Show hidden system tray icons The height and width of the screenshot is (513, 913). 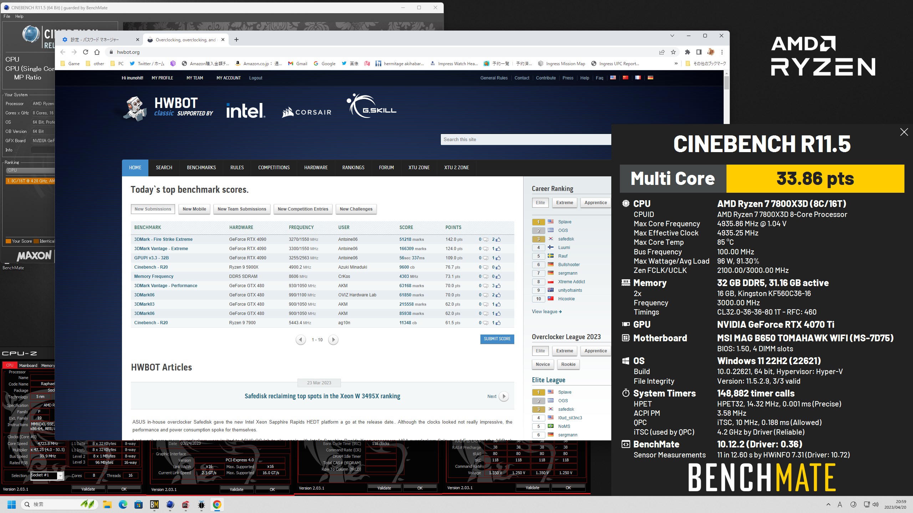(828, 504)
